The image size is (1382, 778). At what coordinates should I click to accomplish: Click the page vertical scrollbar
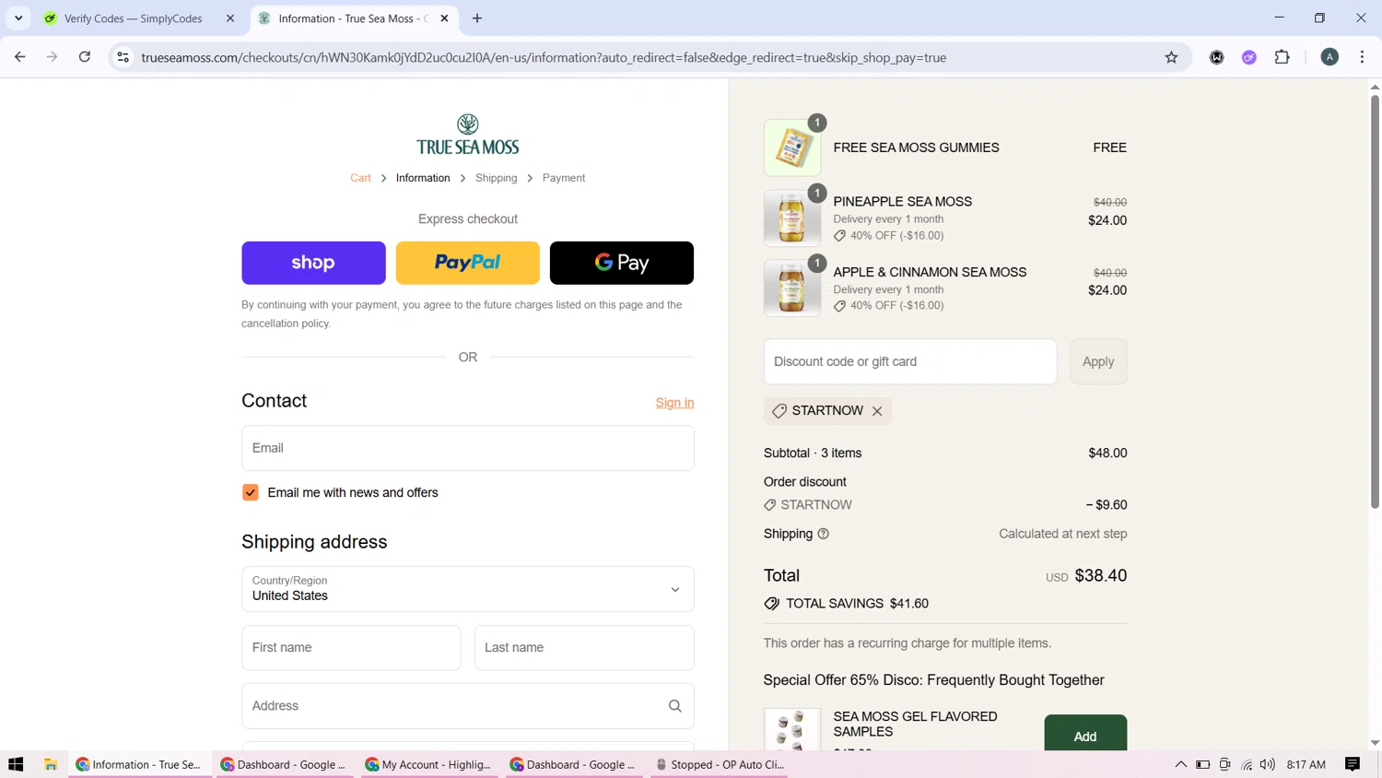pyautogui.click(x=1375, y=301)
